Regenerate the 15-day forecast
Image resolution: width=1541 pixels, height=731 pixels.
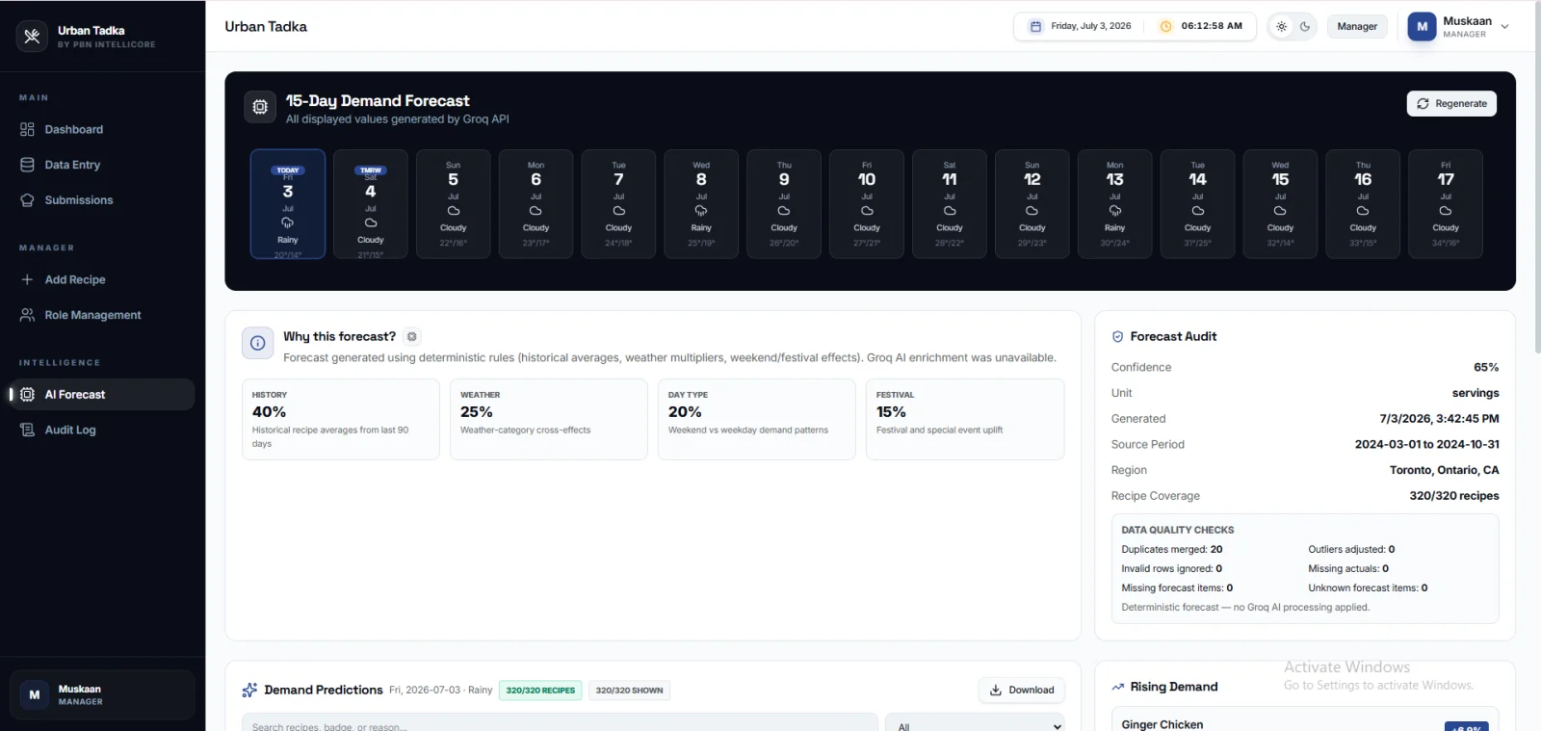point(1451,103)
